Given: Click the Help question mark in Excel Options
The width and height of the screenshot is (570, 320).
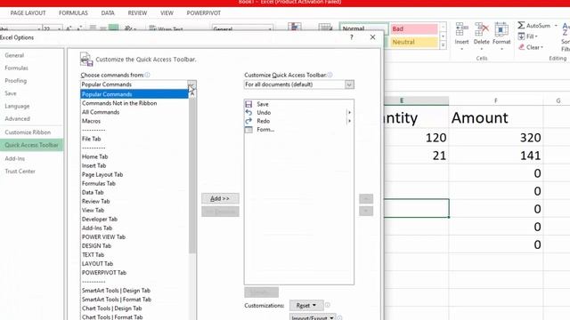Looking at the screenshot, I should [352, 37].
